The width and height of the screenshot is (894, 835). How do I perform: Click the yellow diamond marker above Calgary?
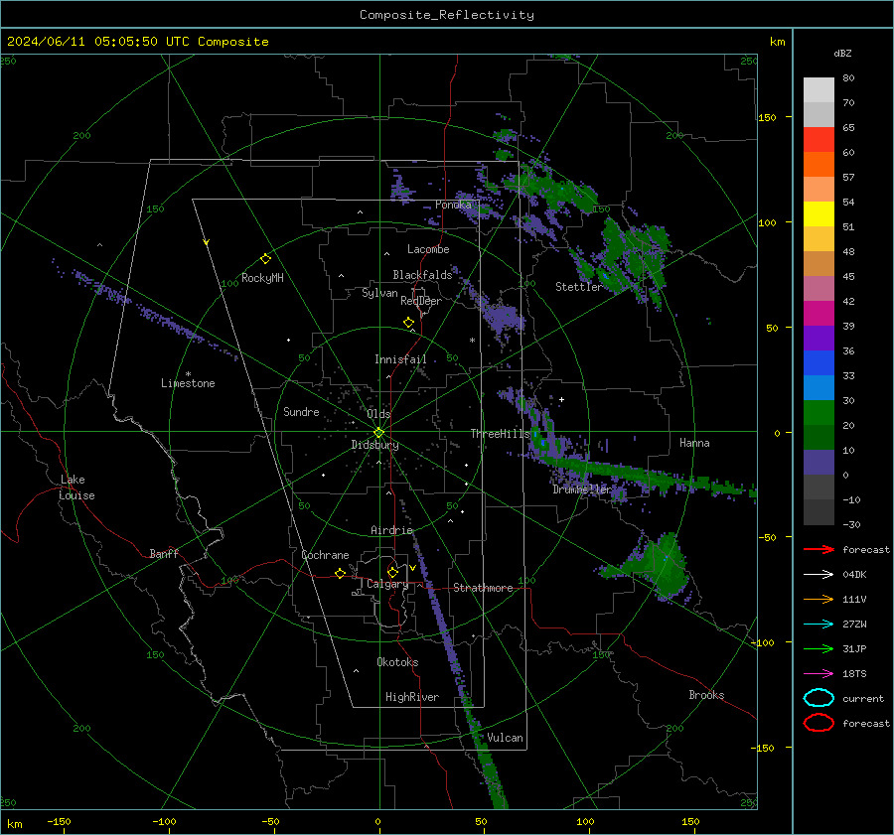click(x=392, y=572)
